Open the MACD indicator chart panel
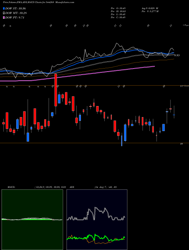The image size is (189, 250). pos(32,220)
